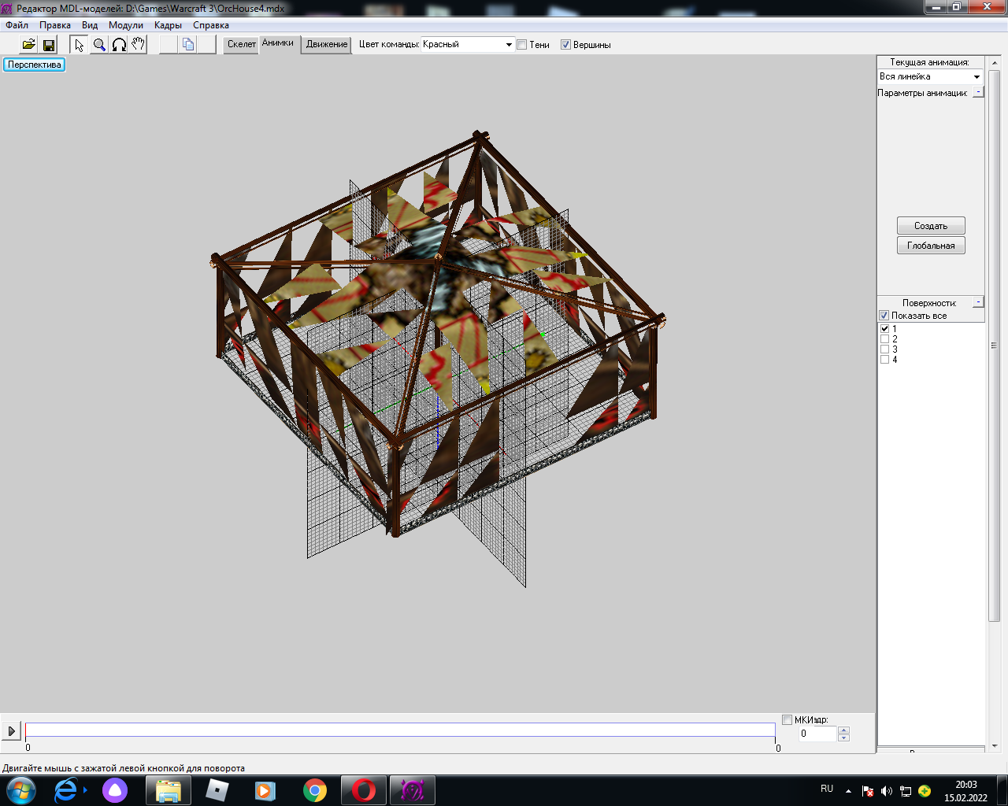This screenshot has width=1008, height=806.
Task: Select the rotate view tool
Action: pos(119,45)
